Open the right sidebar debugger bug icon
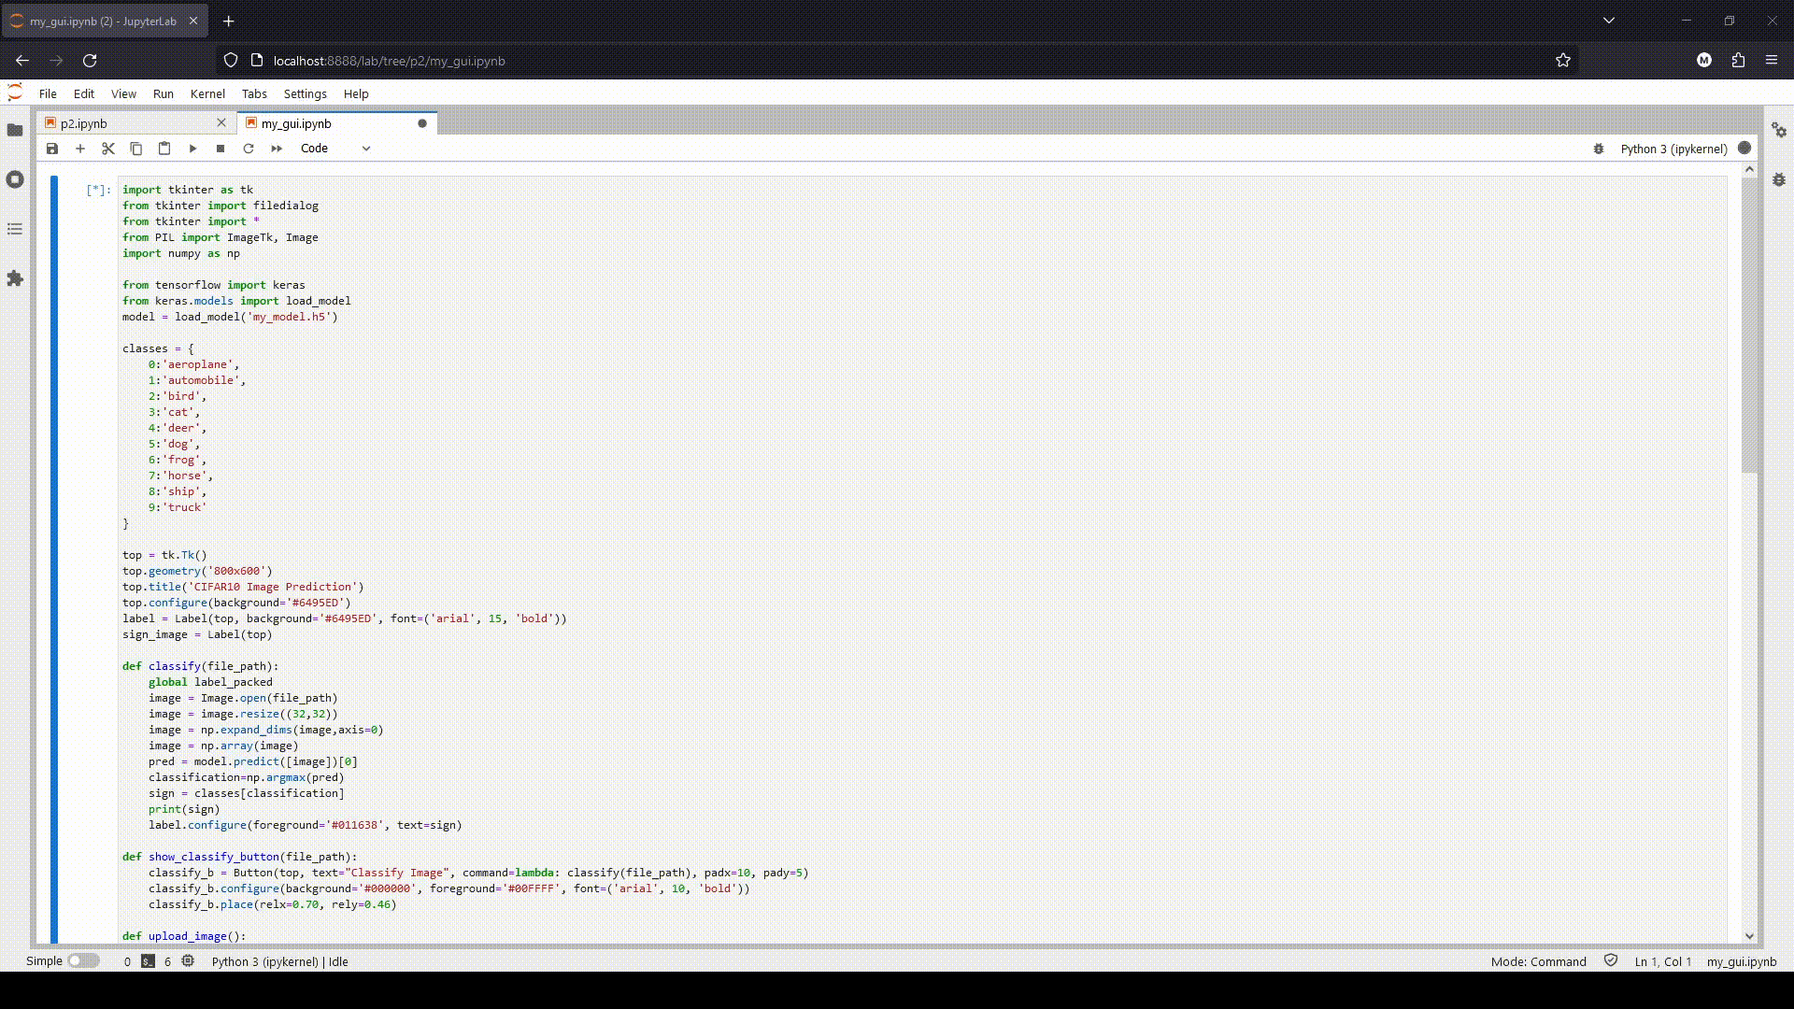This screenshot has width=1794, height=1009. click(x=1779, y=179)
